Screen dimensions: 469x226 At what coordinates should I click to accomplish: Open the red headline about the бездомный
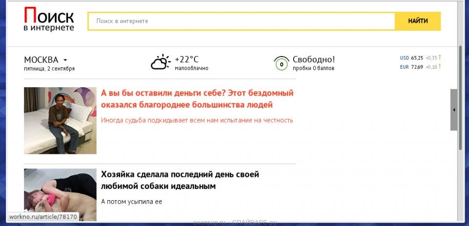[197, 99]
